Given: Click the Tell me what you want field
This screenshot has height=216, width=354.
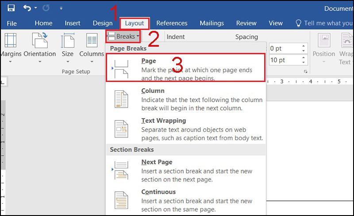Looking at the screenshot, I should click(324, 23).
